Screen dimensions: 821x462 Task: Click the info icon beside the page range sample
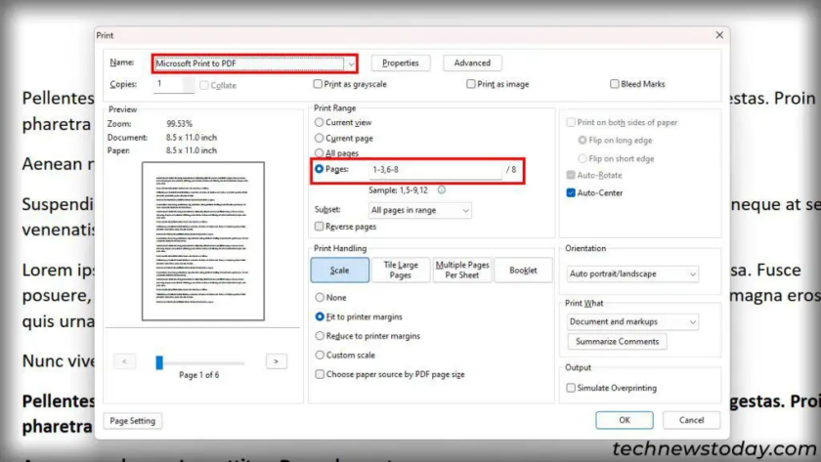[442, 189]
